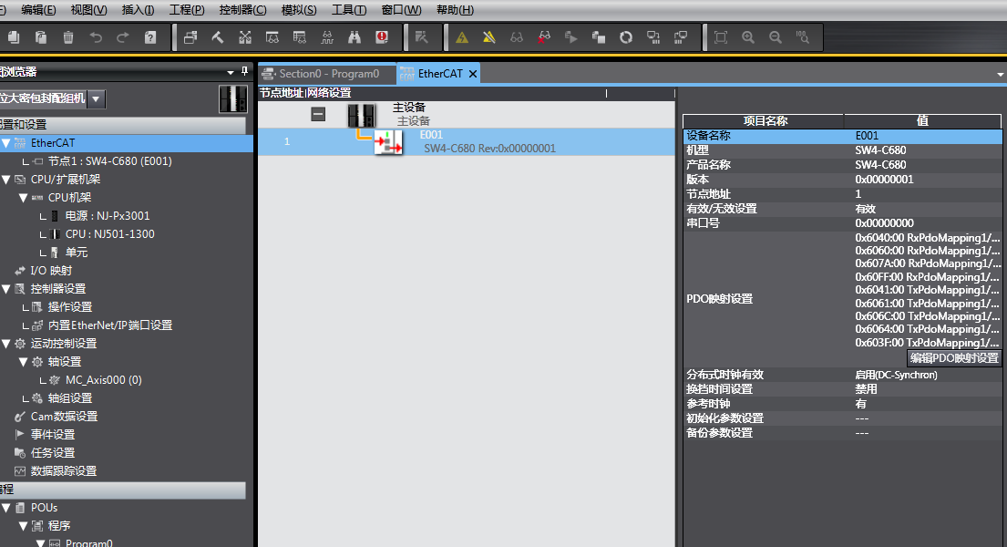This screenshot has height=547, width=1007.
Task: Open the 控制器(C) menu
Action: click(242, 10)
